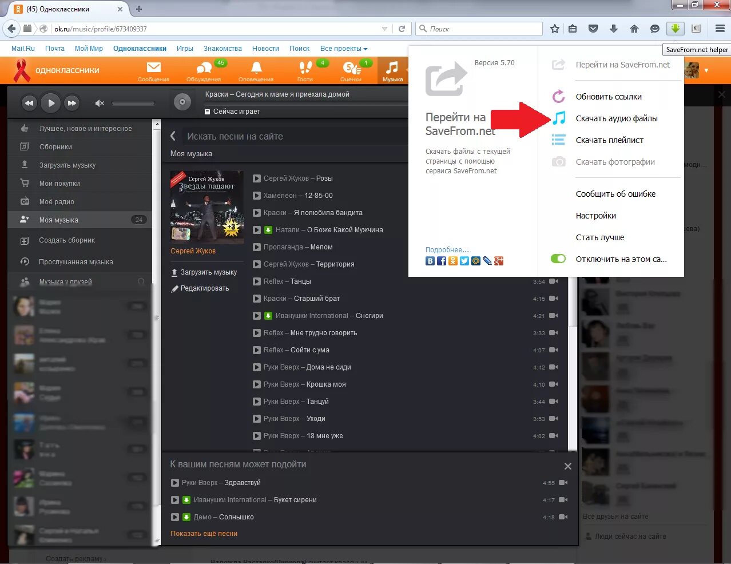Play Сергей Жуков – Розы
731x564 pixels.
[257, 178]
